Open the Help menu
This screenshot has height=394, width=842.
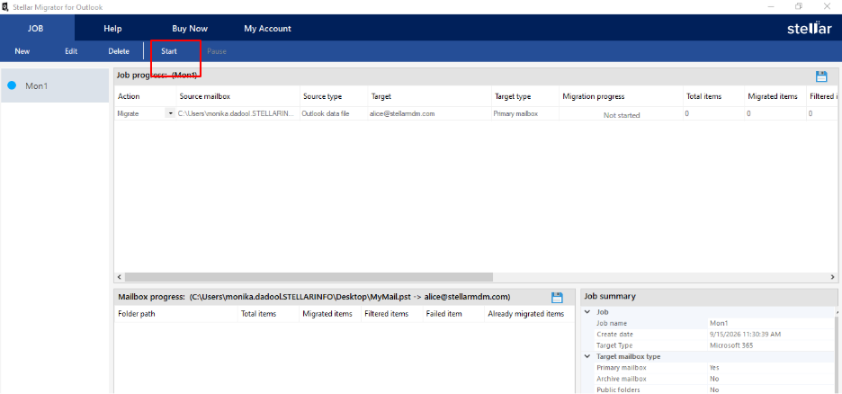pos(112,29)
